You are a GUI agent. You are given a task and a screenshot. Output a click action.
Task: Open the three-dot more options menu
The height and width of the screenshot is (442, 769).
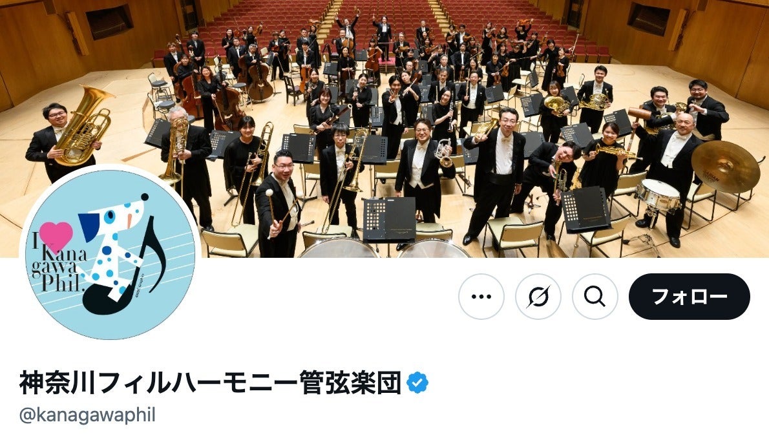click(x=481, y=297)
